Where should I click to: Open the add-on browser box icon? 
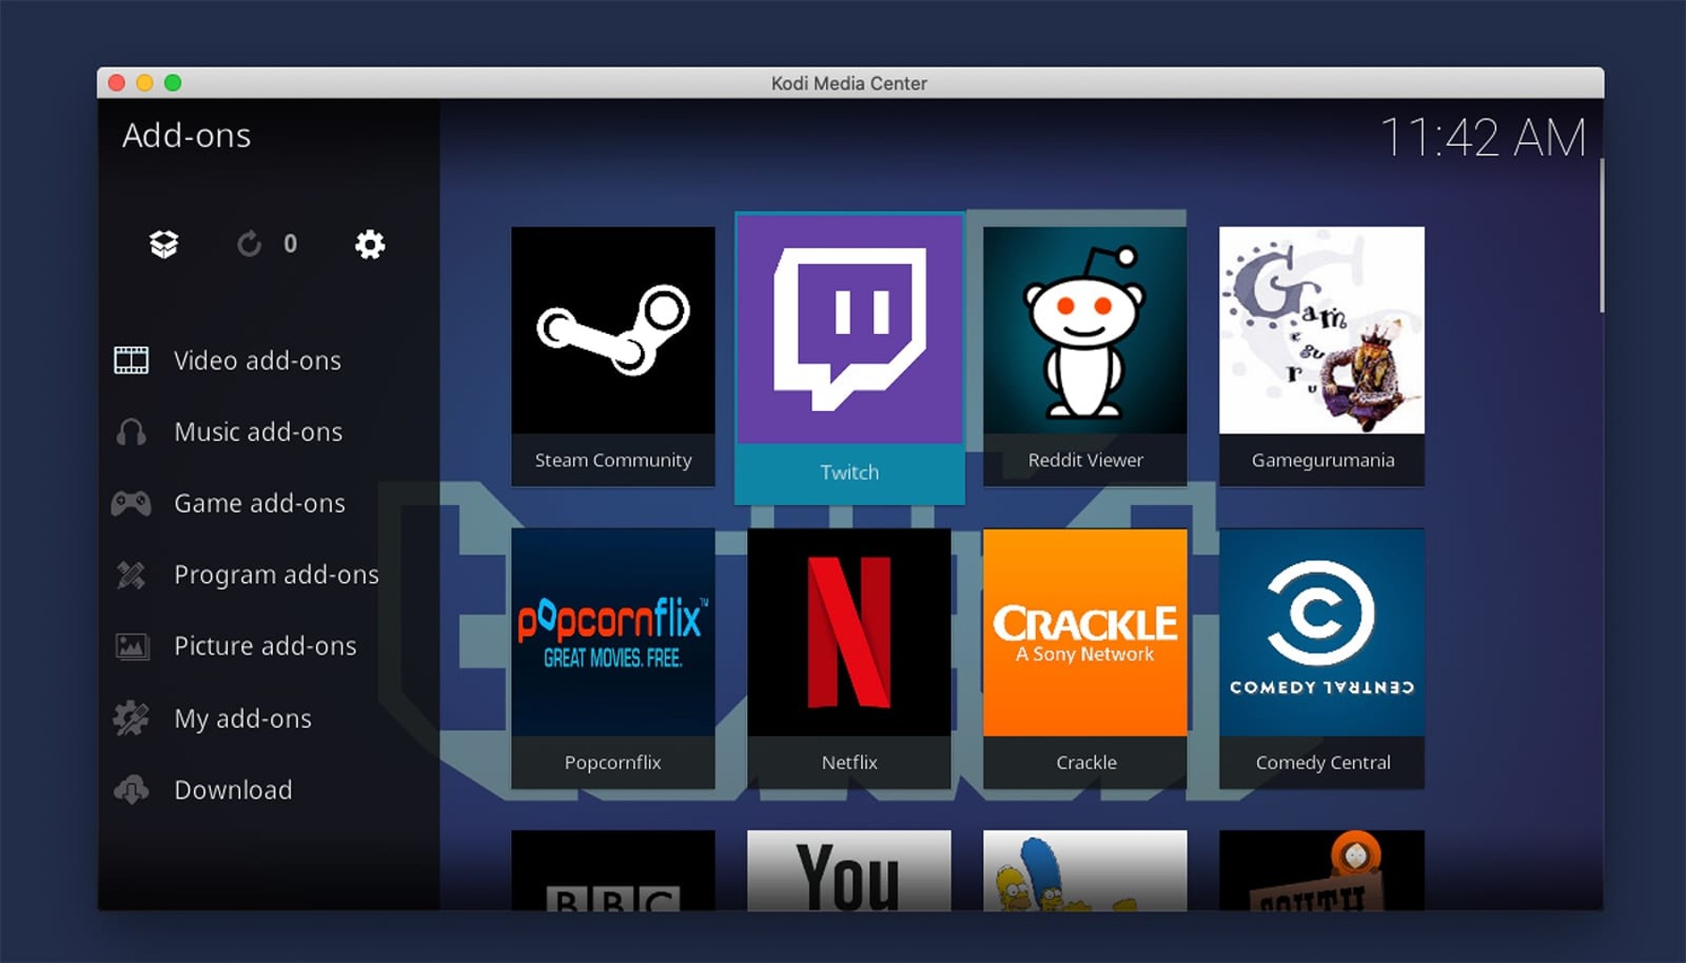coord(164,245)
